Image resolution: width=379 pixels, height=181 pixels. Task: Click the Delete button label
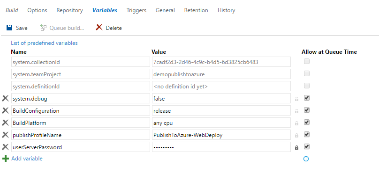click(x=114, y=28)
